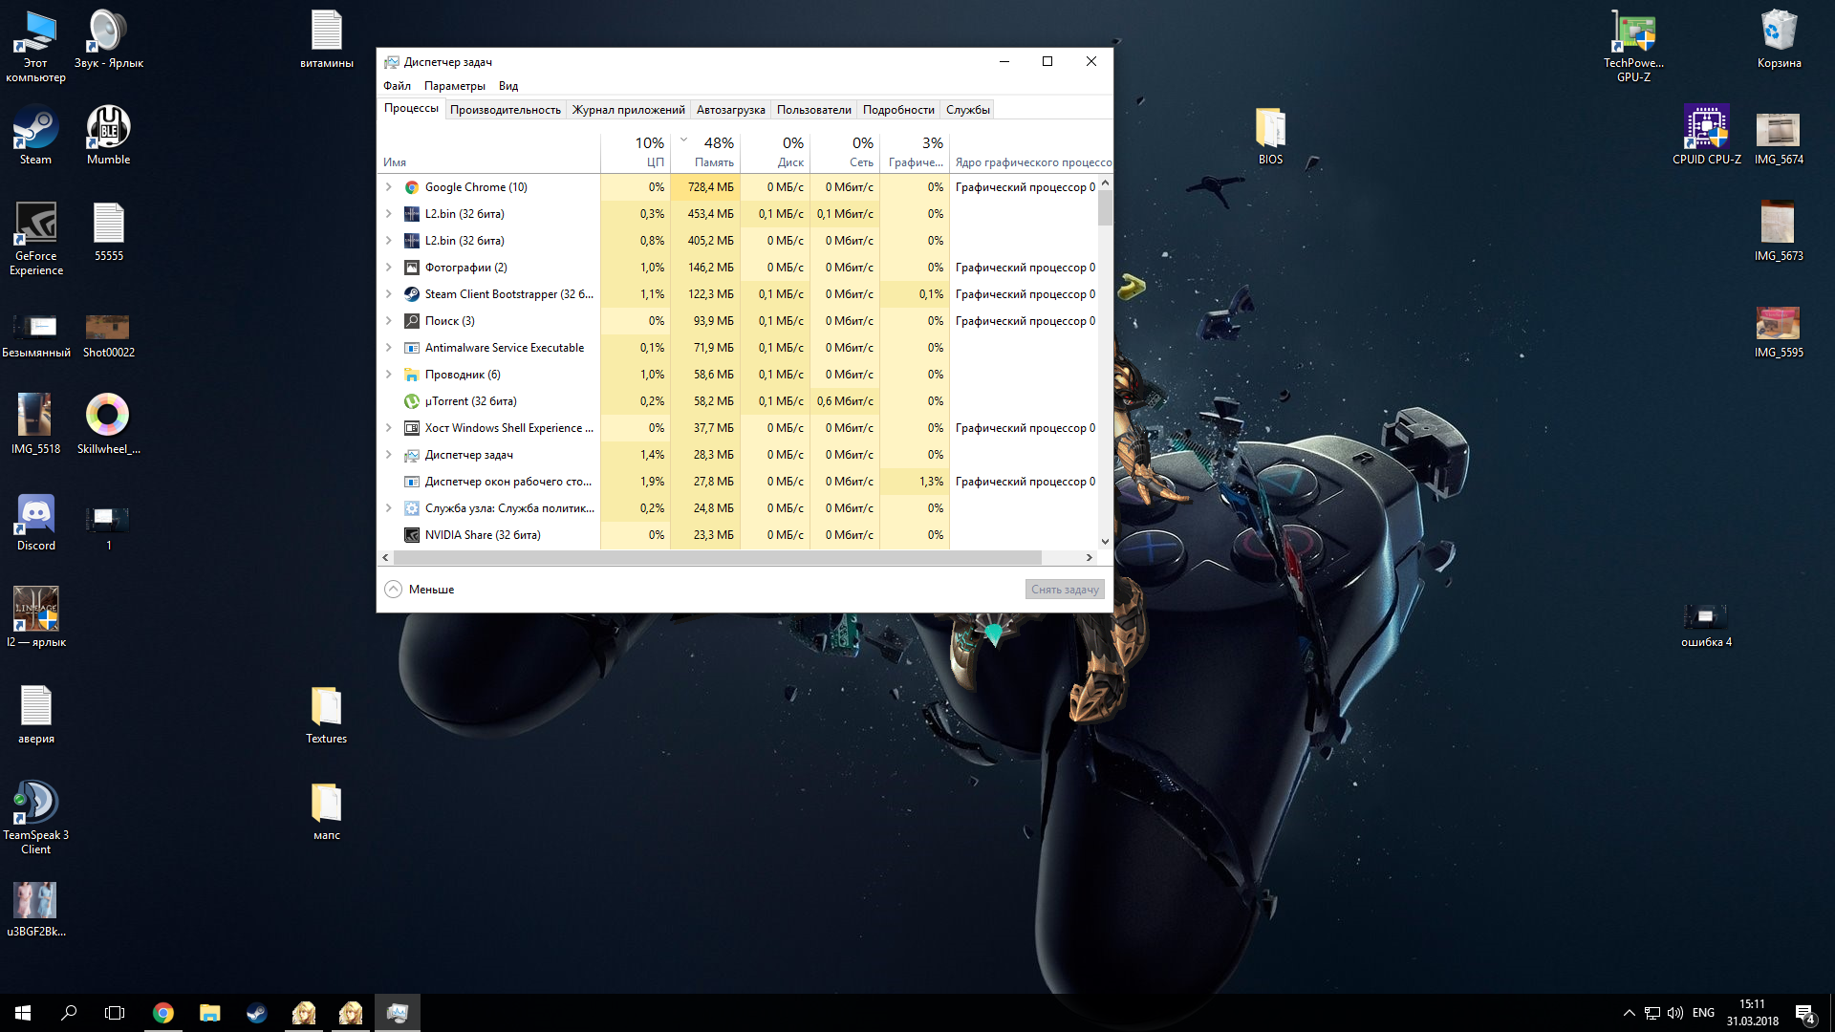Click Steam Client Bootstrapper process icon
The image size is (1835, 1032).
[x=412, y=294]
